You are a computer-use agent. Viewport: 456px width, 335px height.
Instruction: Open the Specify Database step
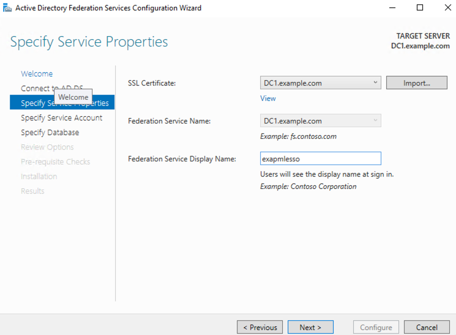(50, 132)
